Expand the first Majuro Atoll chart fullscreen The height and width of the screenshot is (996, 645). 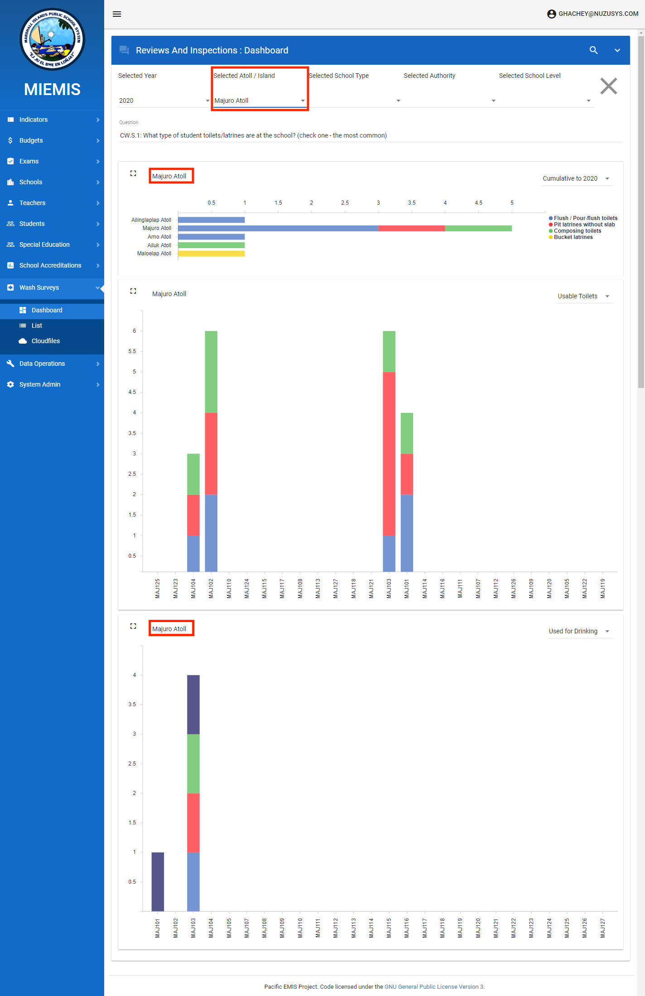pyautogui.click(x=133, y=173)
